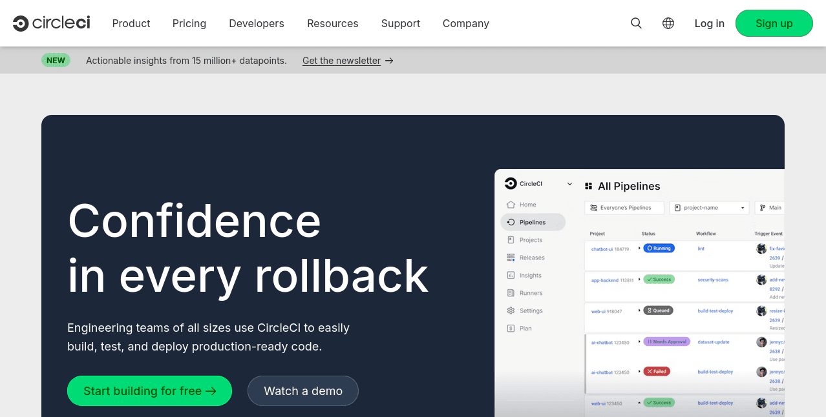Image resolution: width=826 pixels, height=417 pixels.
Task: Click the Releases icon in dashboard sidebar
Action: coord(511,258)
